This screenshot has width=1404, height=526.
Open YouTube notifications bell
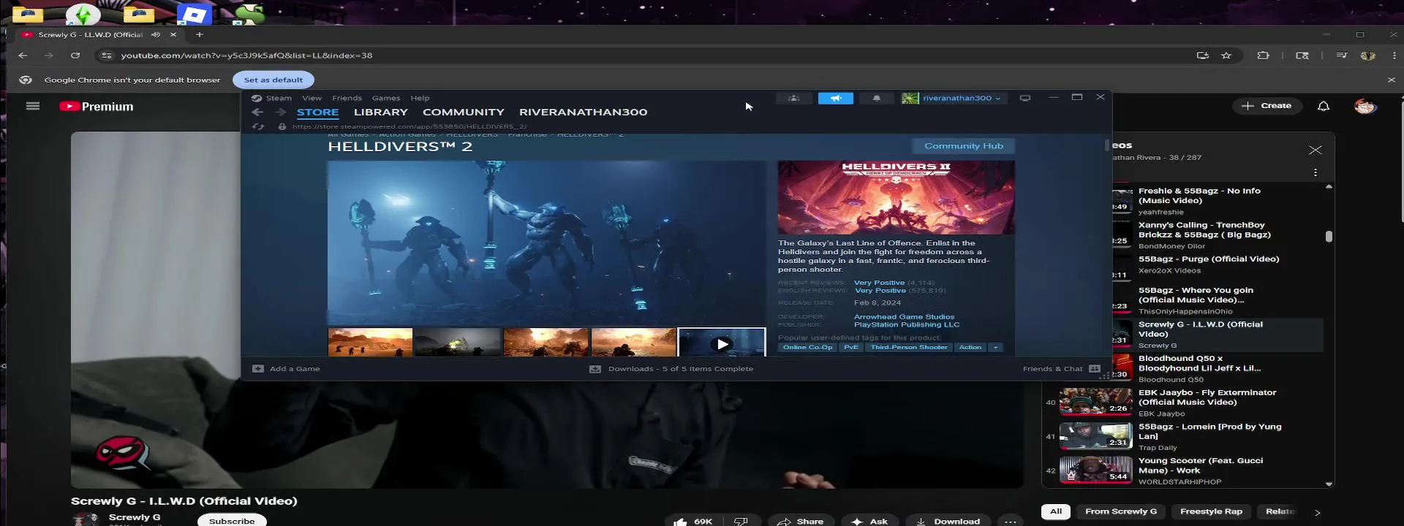point(1323,106)
